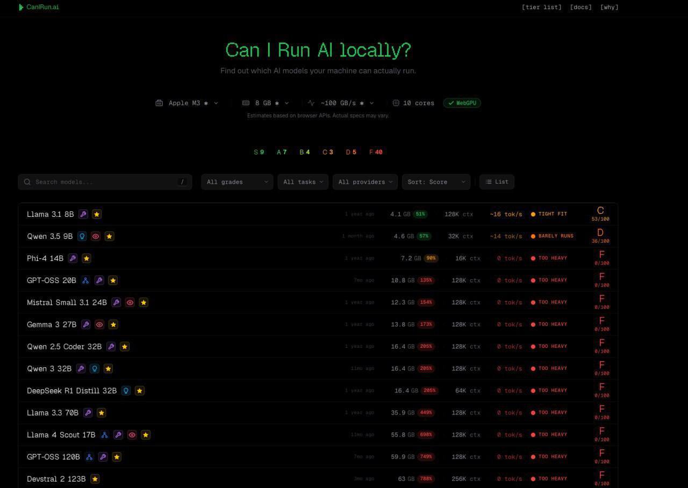The image size is (688, 488).
Task: Click the lightbulb badge on Qwen 3.5 9B
Action: pyautogui.click(x=82, y=236)
